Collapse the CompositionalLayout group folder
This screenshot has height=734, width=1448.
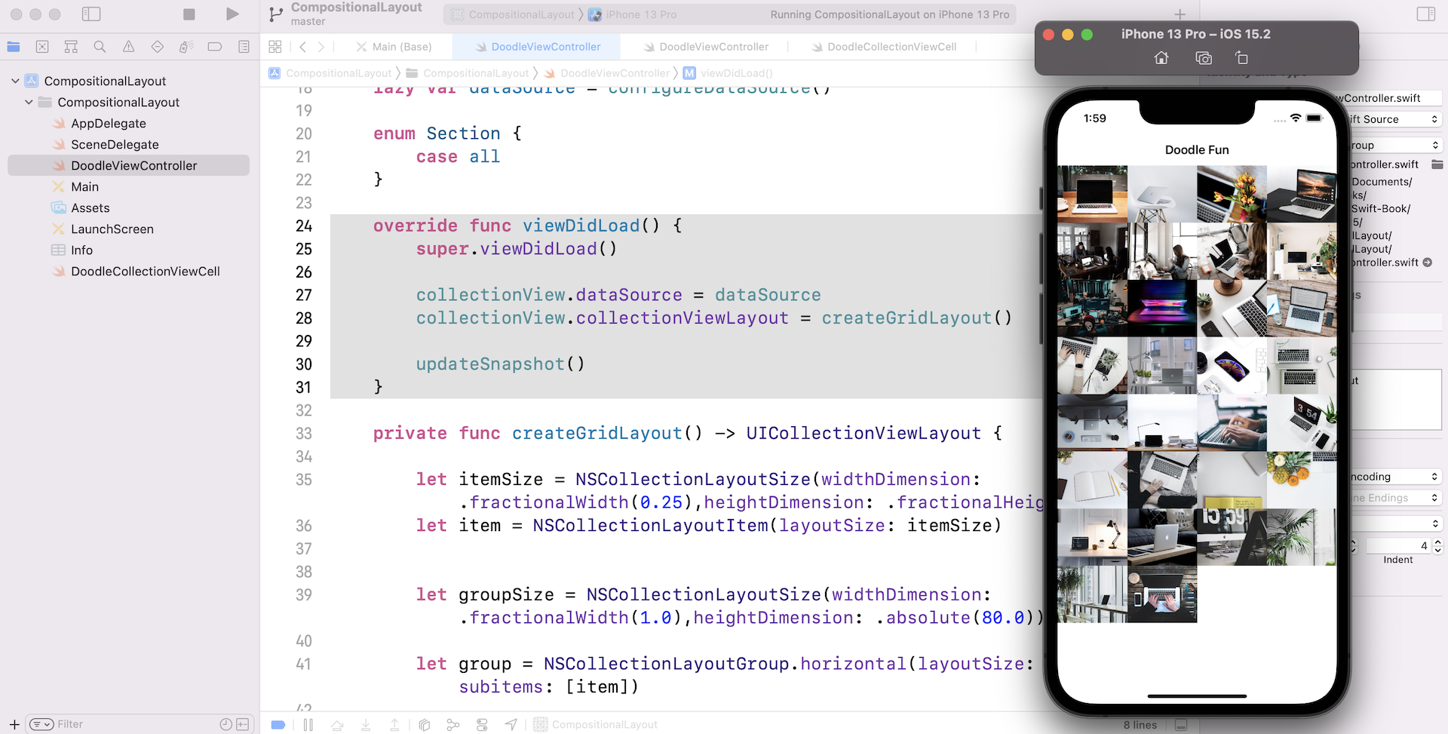pyautogui.click(x=29, y=102)
